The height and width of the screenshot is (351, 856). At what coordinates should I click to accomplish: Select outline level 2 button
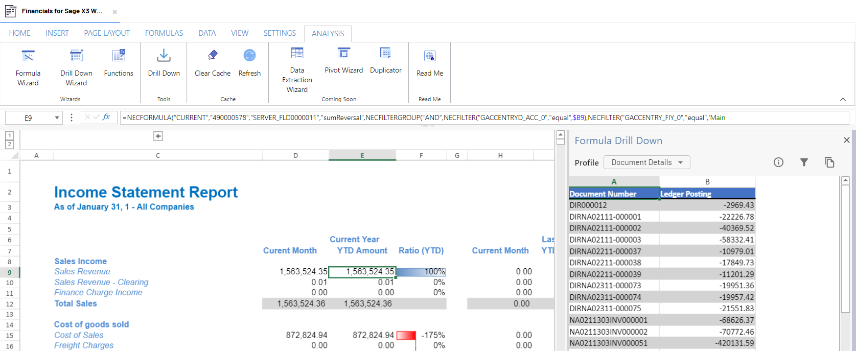click(9, 145)
